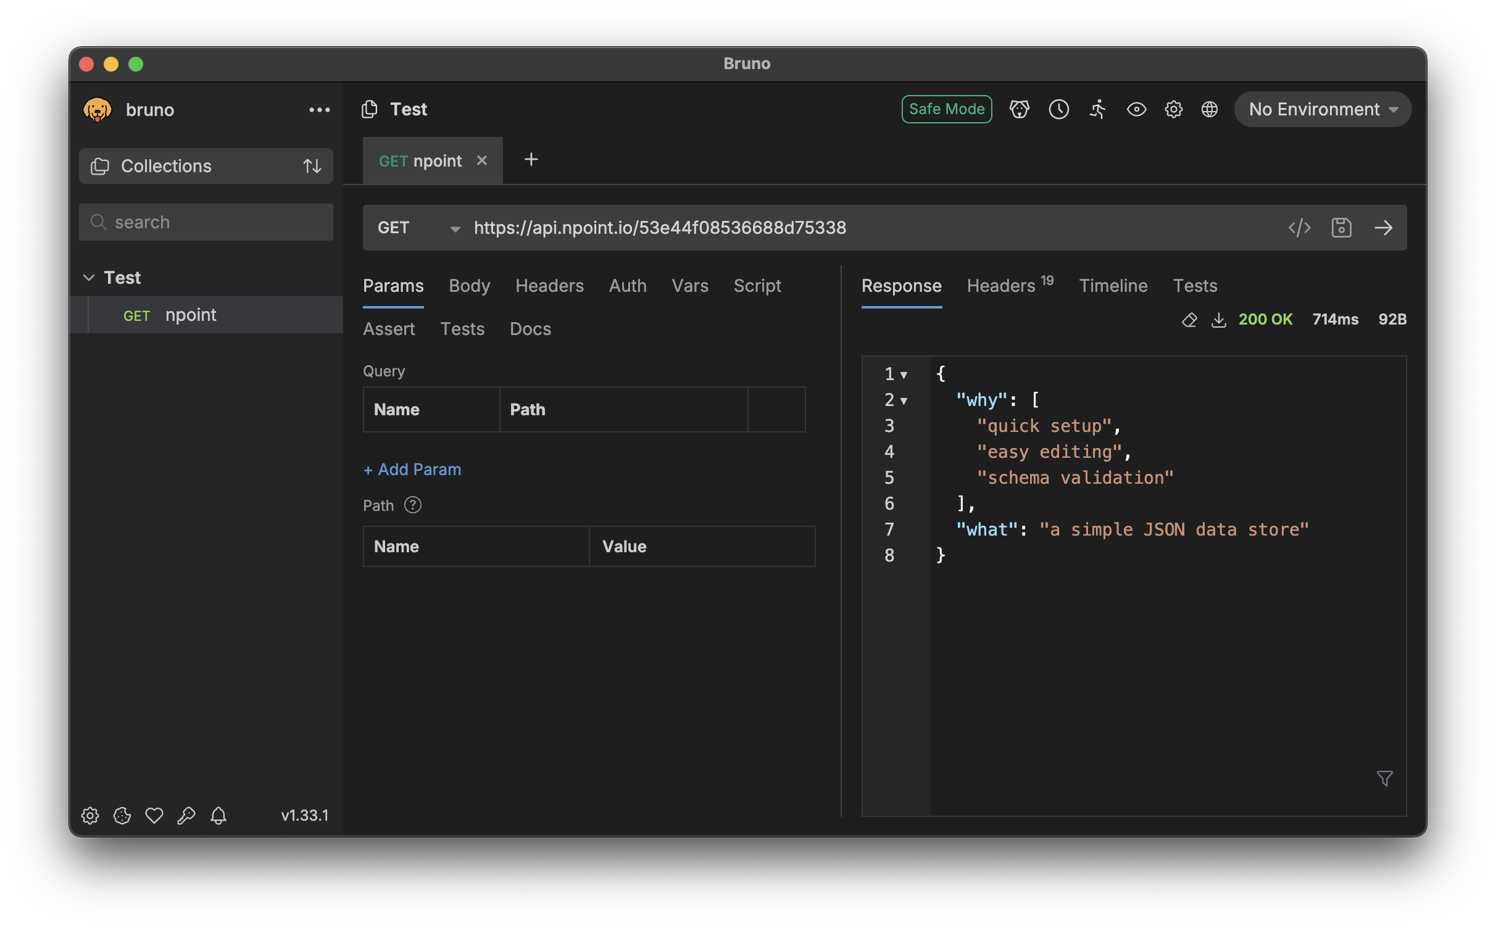This screenshot has height=928, width=1496.
Task: Open the GET method dropdown
Action: 419,228
